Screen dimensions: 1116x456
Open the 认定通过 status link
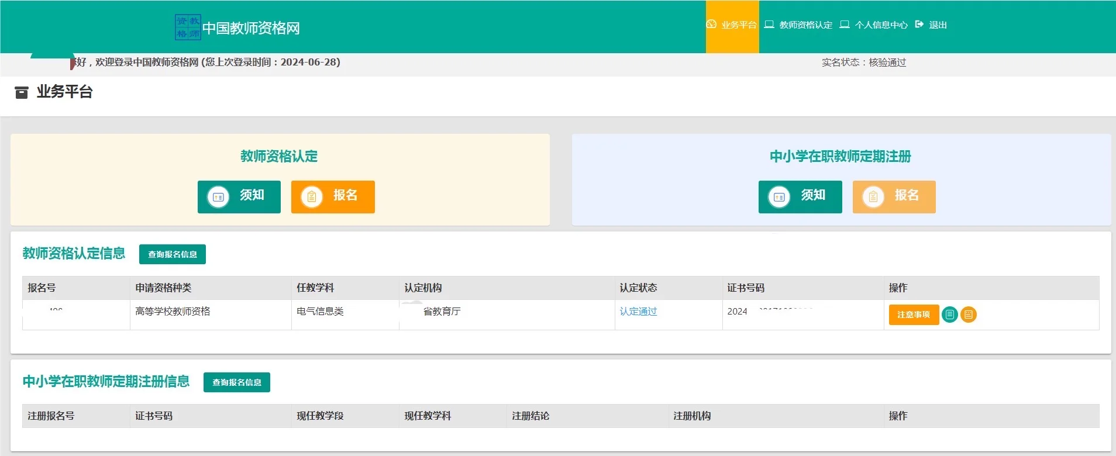click(638, 312)
